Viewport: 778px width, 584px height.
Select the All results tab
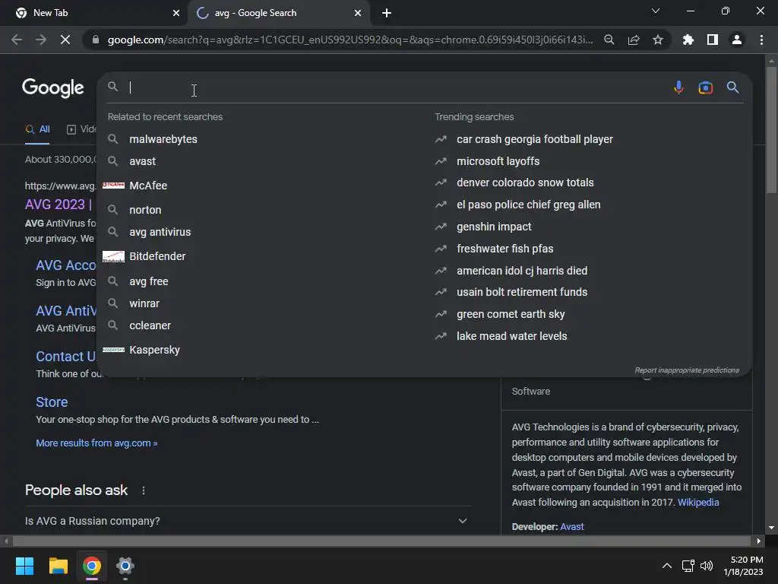(38, 129)
